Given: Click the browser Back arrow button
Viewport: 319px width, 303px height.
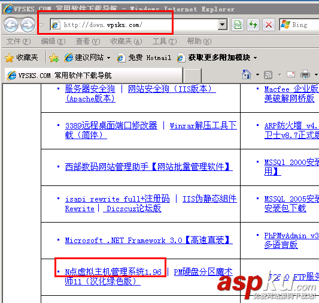Looking at the screenshot, I should tap(11, 25).
